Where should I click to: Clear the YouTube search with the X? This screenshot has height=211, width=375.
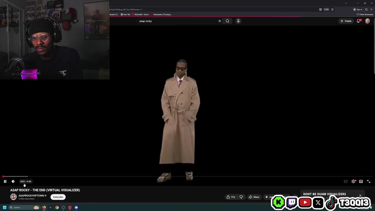pyautogui.click(x=220, y=21)
